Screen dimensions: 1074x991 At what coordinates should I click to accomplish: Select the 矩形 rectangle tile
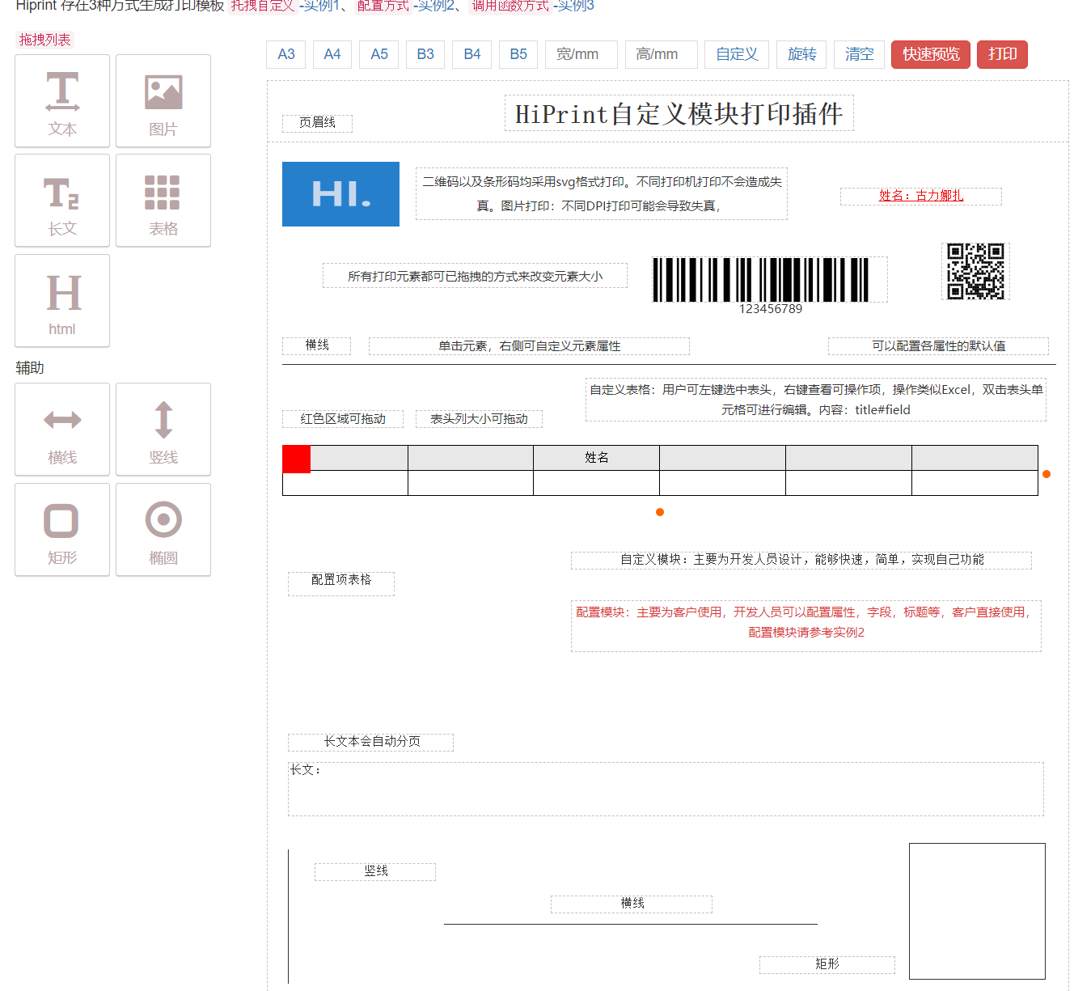pyautogui.click(x=62, y=530)
